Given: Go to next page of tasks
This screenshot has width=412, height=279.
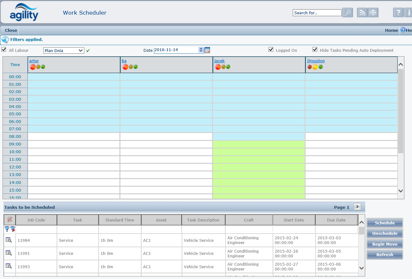Looking at the screenshot, I should click(x=357, y=207).
